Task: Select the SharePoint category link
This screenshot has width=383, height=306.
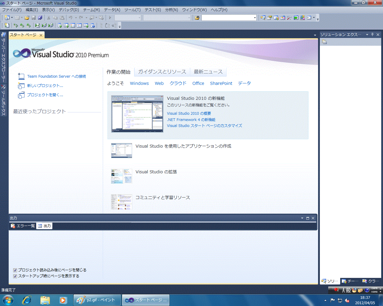Action: point(221,83)
